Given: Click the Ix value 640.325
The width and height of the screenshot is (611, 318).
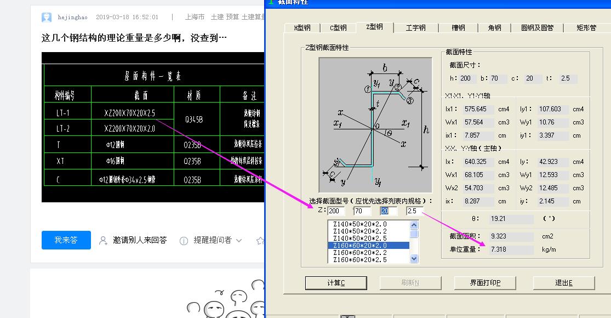Looking at the screenshot, I should pos(479,162).
